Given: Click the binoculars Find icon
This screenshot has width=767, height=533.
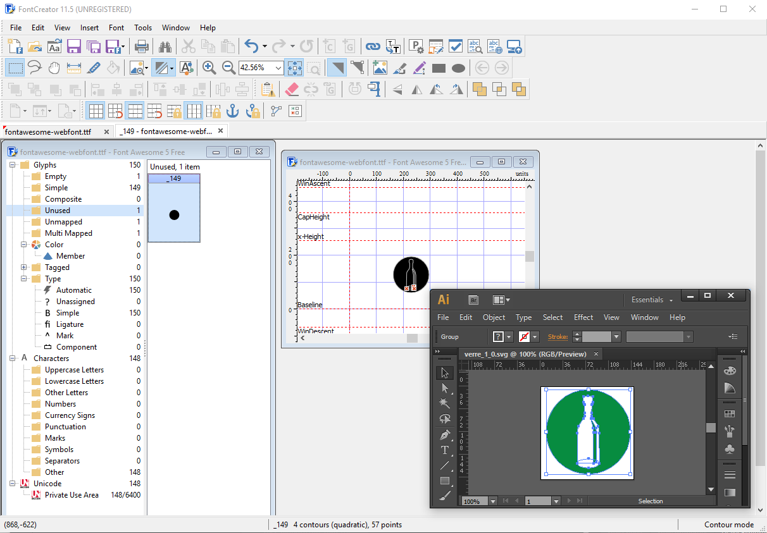Looking at the screenshot, I should (165, 46).
